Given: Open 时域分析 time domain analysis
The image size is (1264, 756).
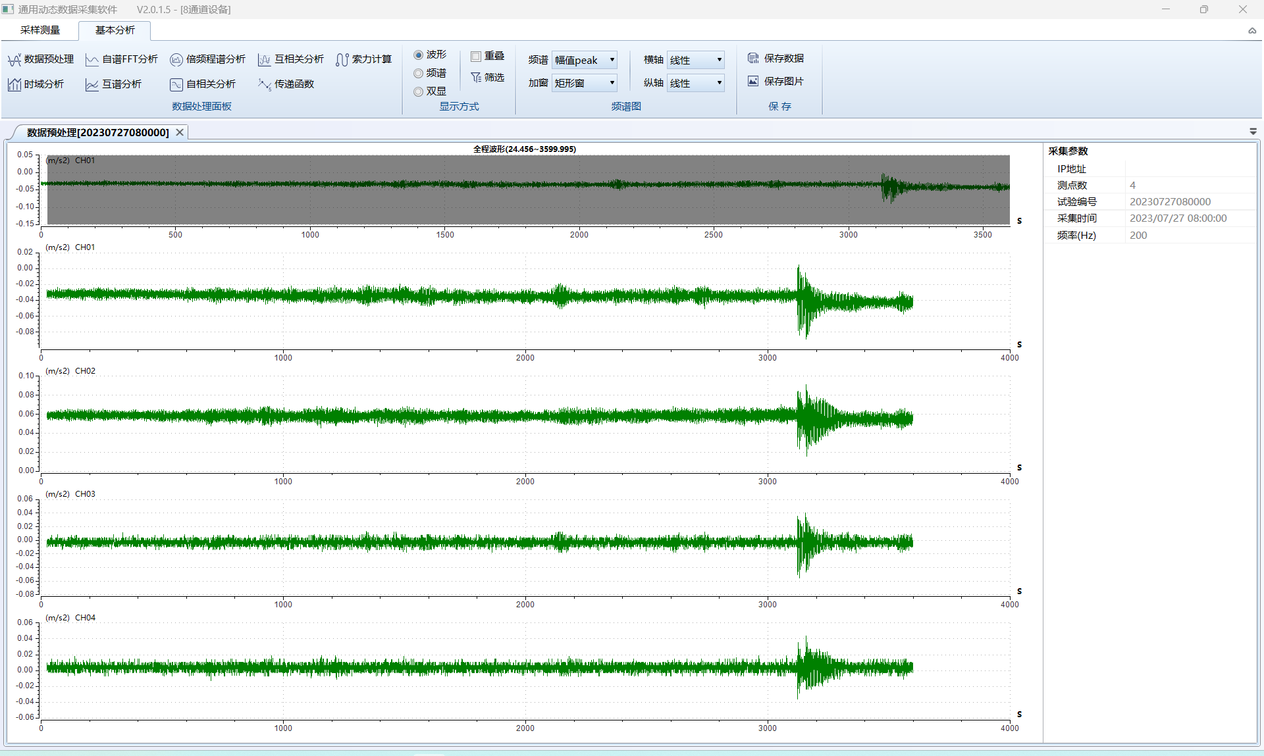Looking at the screenshot, I should (x=36, y=84).
